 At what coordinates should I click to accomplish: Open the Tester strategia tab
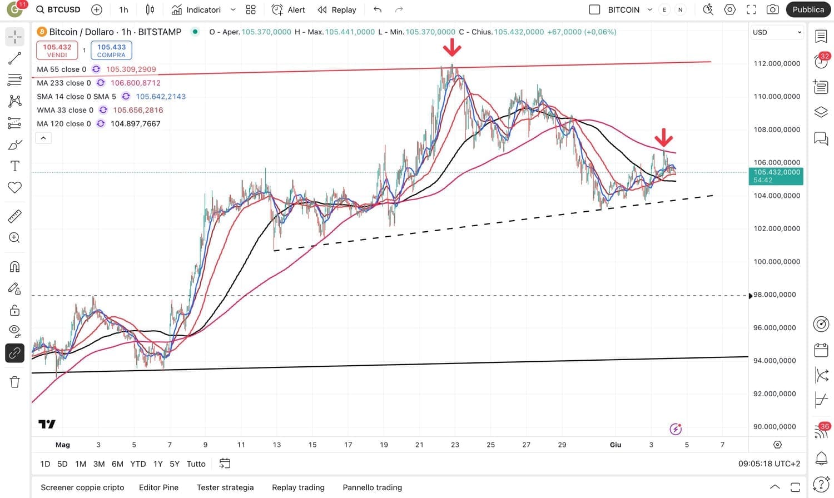(x=225, y=487)
